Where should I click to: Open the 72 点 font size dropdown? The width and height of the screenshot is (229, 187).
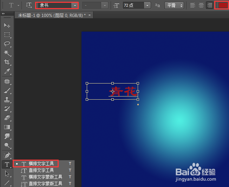pyautogui.click(x=147, y=5)
